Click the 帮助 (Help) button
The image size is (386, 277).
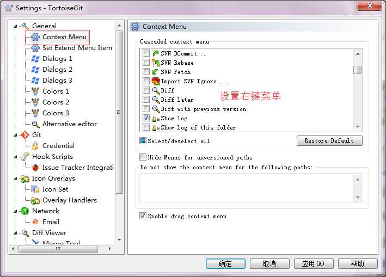358,264
